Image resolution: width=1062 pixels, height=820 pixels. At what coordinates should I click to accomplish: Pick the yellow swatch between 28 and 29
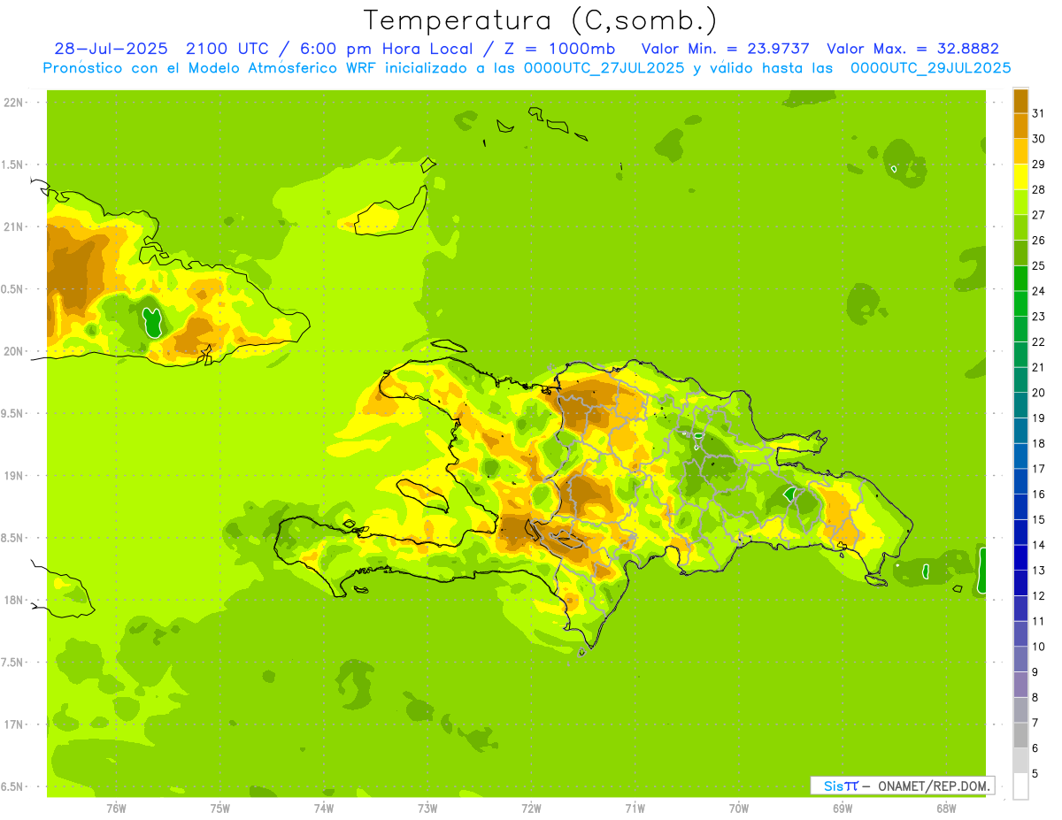pos(1020,176)
